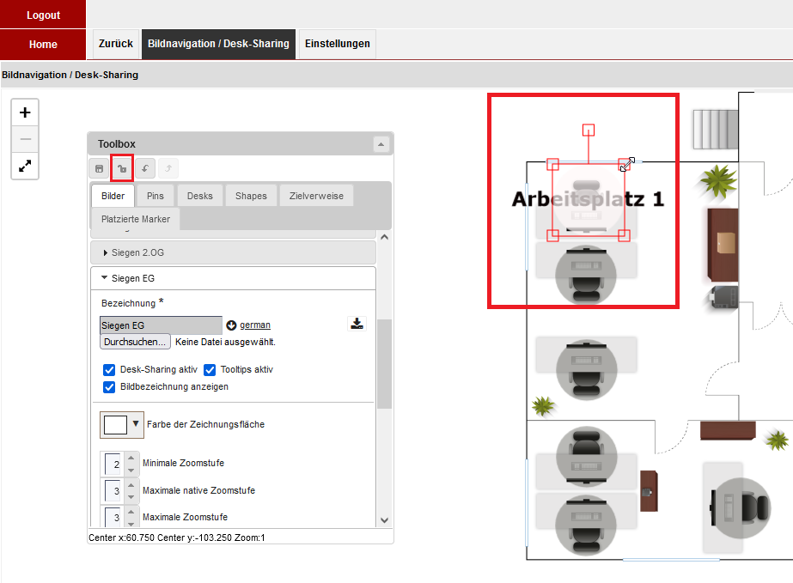Zoom in with the plus button
Viewport: 793px width, 583px height.
tap(25, 112)
